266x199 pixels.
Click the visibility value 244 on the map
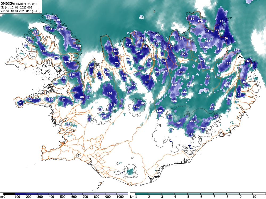(x=184, y=92)
